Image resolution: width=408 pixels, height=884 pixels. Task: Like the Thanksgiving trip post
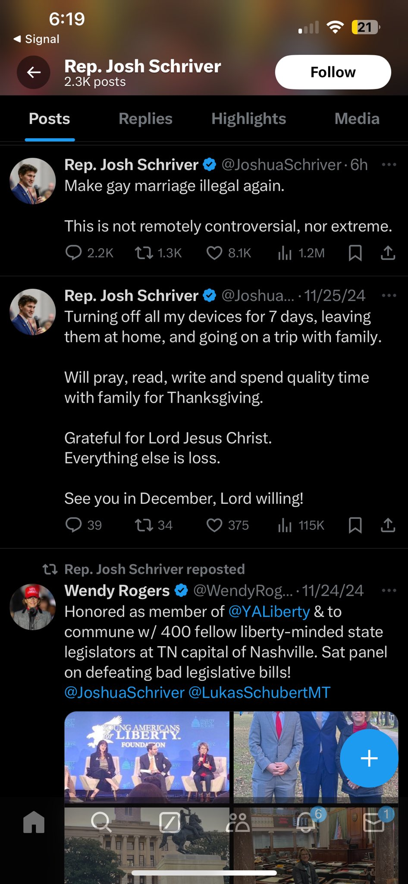click(x=214, y=525)
